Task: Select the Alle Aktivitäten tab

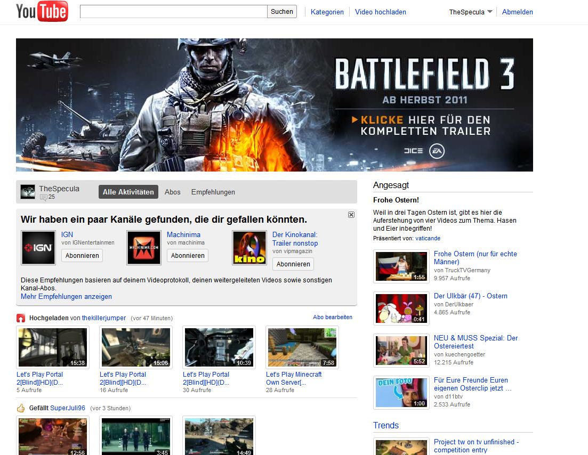Action: [128, 192]
